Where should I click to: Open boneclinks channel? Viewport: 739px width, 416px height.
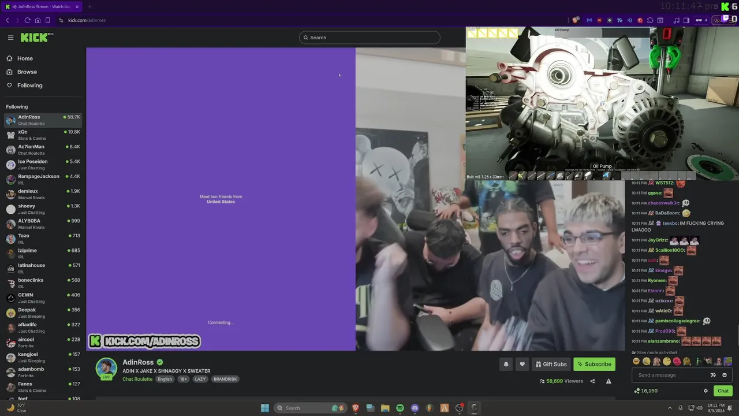pyautogui.click(x=43, y=283)
